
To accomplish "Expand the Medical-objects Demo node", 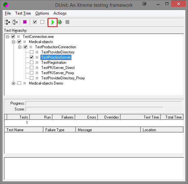I will point(13,83).
